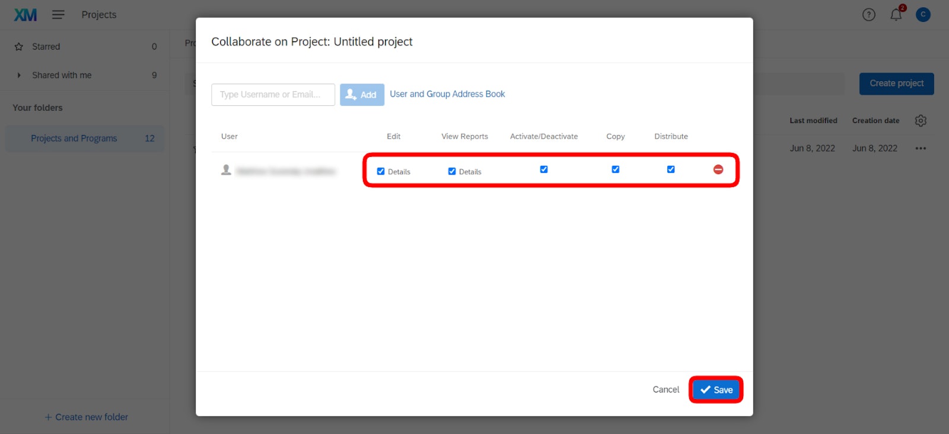Click the XM logo icon

tap(26, 15)
